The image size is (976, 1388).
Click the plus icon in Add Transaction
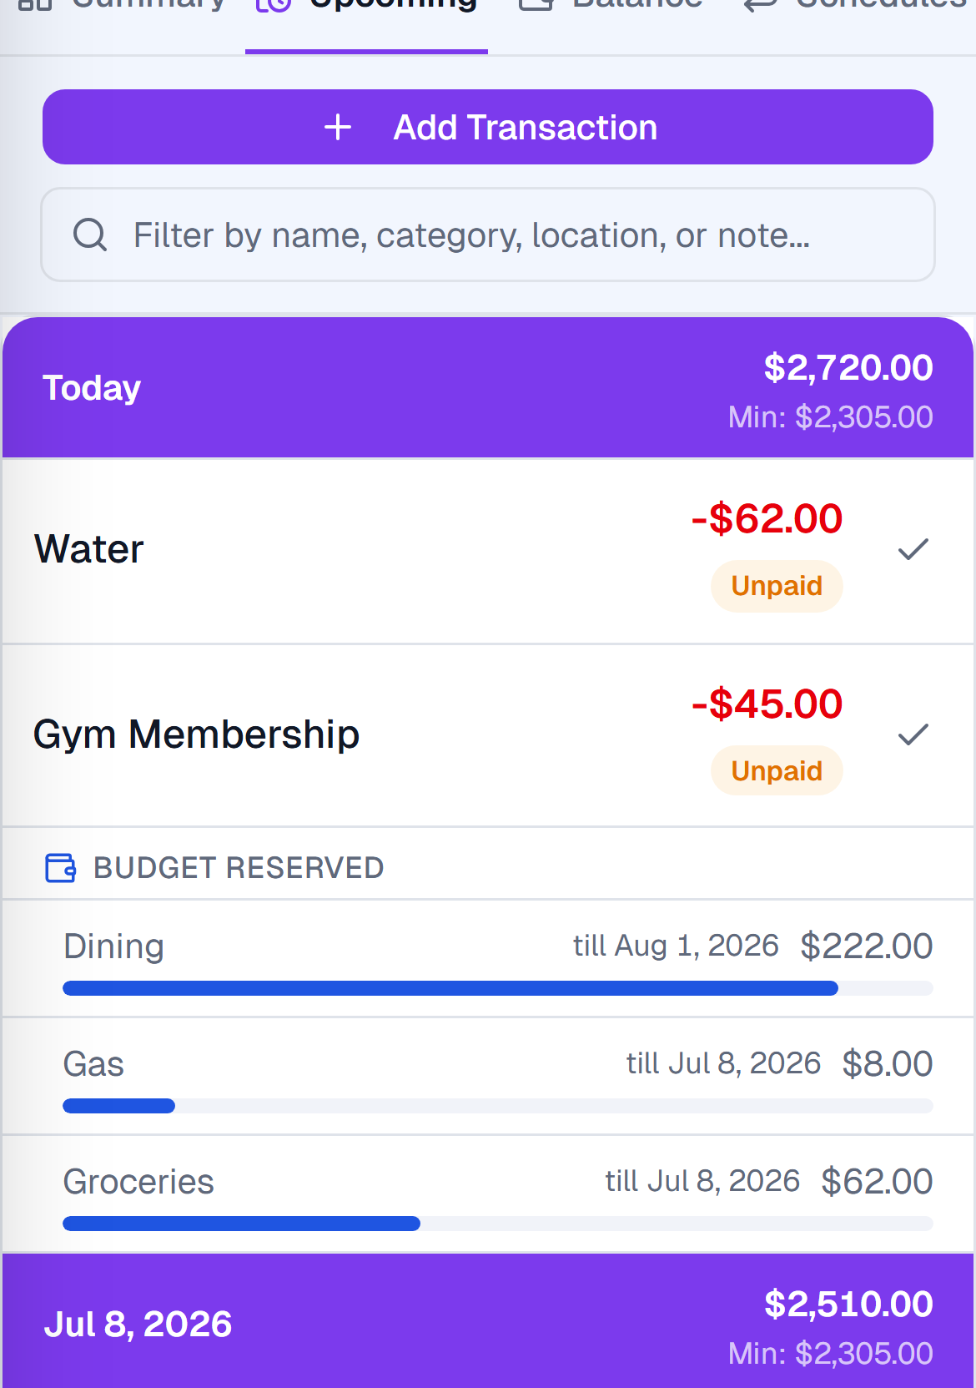tap(338, 128)
